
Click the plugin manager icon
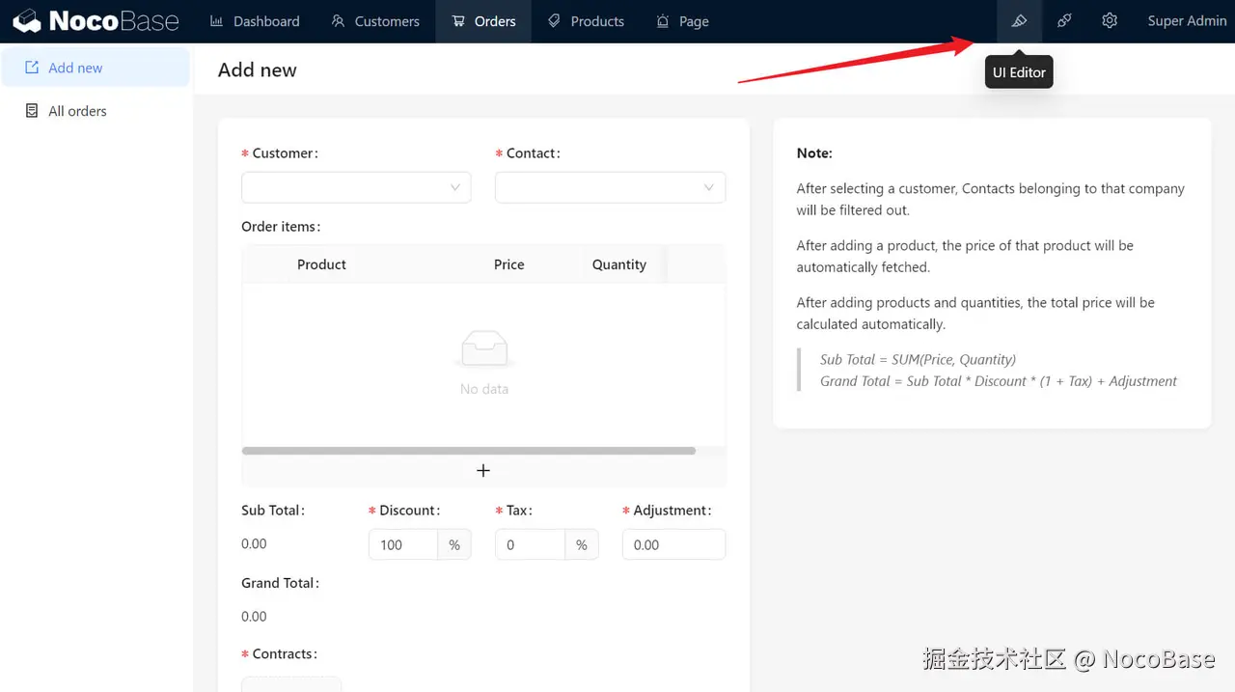(x=1064, y=20)
